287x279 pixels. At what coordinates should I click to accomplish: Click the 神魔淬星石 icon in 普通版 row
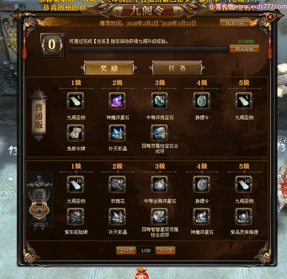point(118,101)
